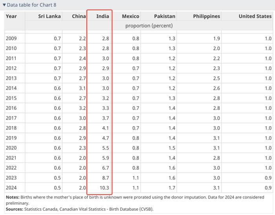Select the Philippines column header
Screen dimensions: 275x215
(x=207, y=16)
